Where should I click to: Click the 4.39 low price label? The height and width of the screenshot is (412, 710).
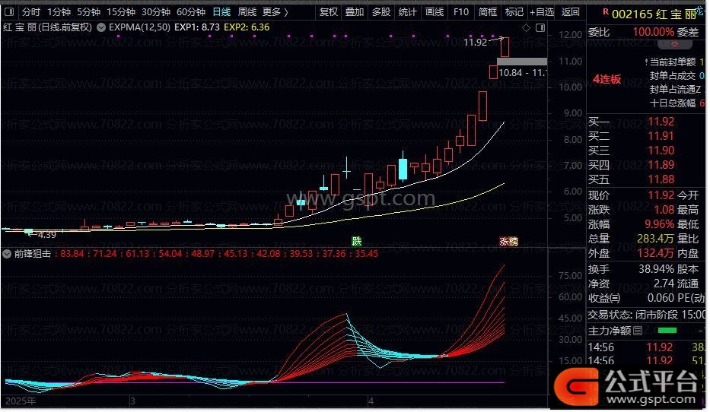[x=46, y=235]
